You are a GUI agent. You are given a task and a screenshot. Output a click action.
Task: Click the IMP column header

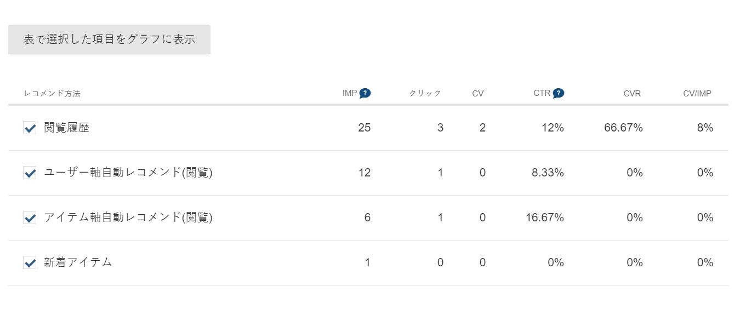(x=350, y=93)
